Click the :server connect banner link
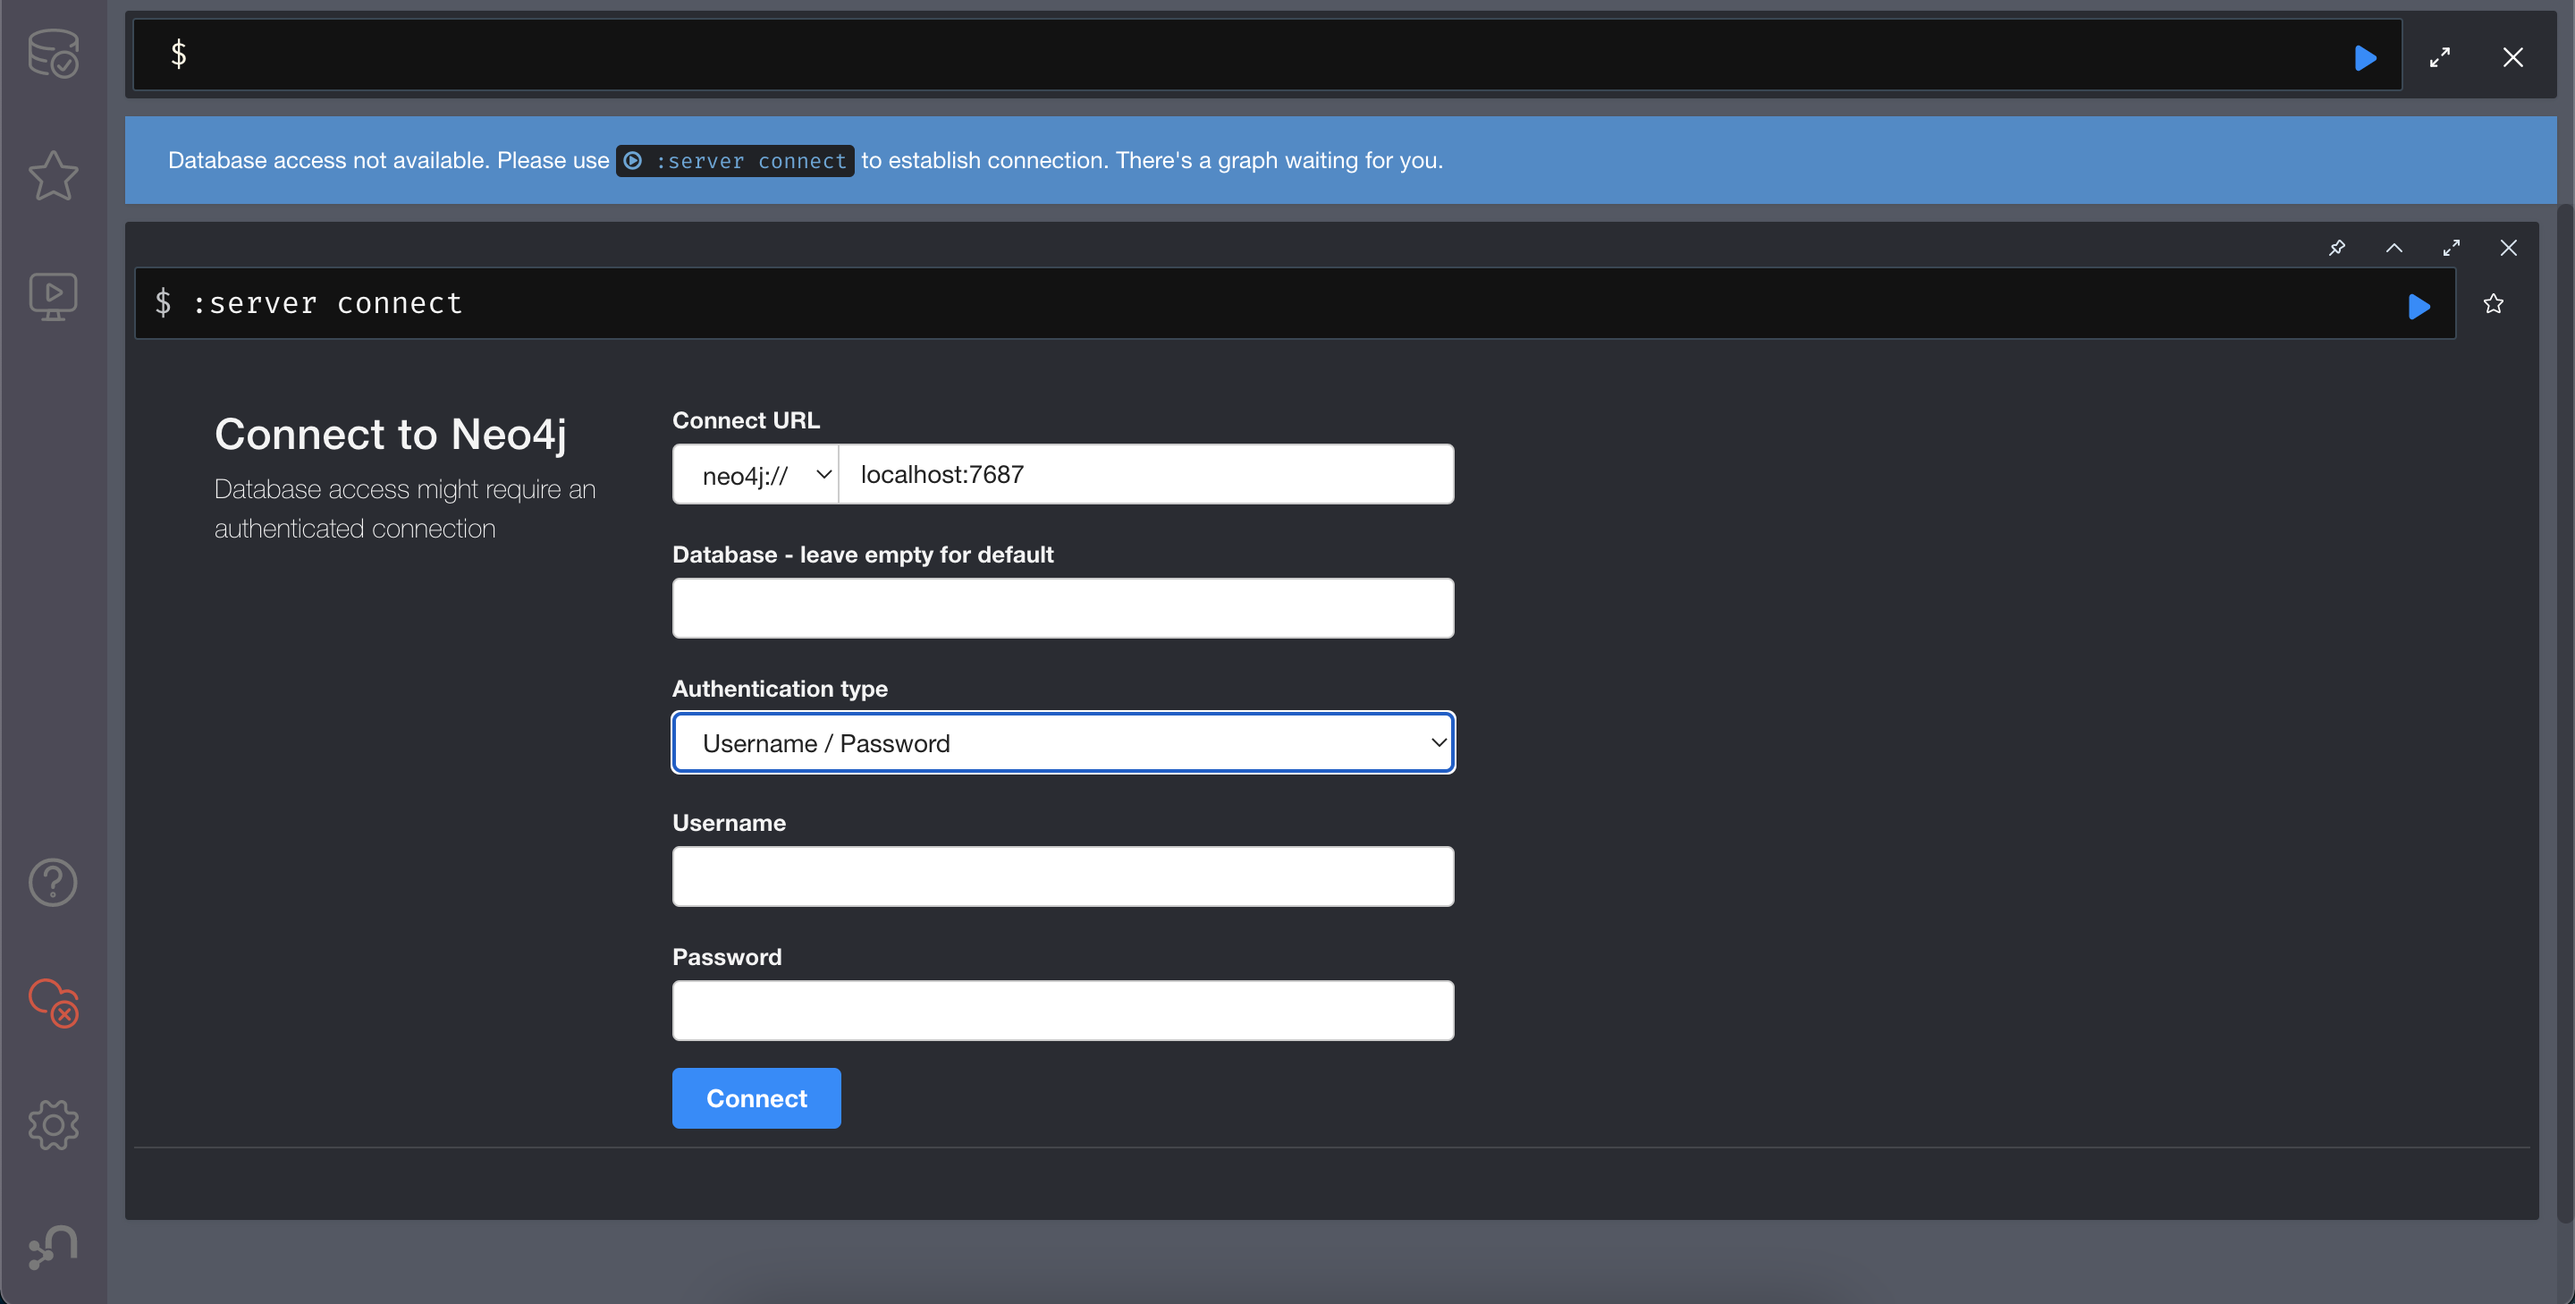2575x1304 pixels. tap(735, 161)
